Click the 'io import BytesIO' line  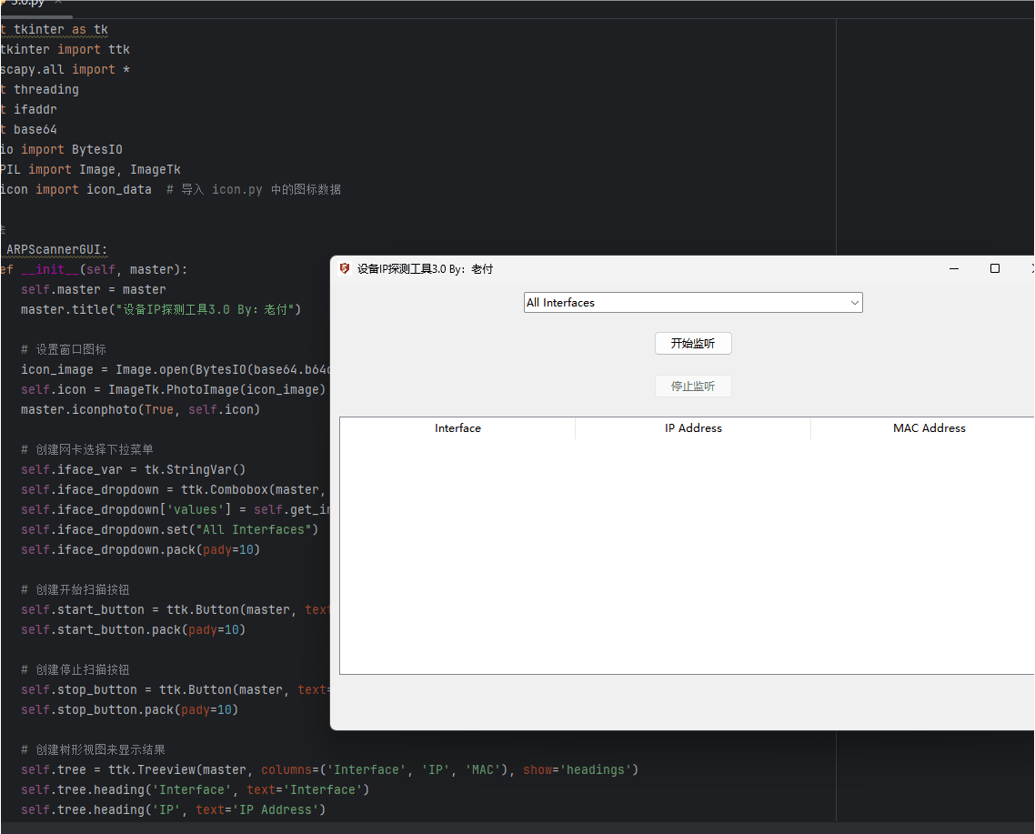pos(61,149)
